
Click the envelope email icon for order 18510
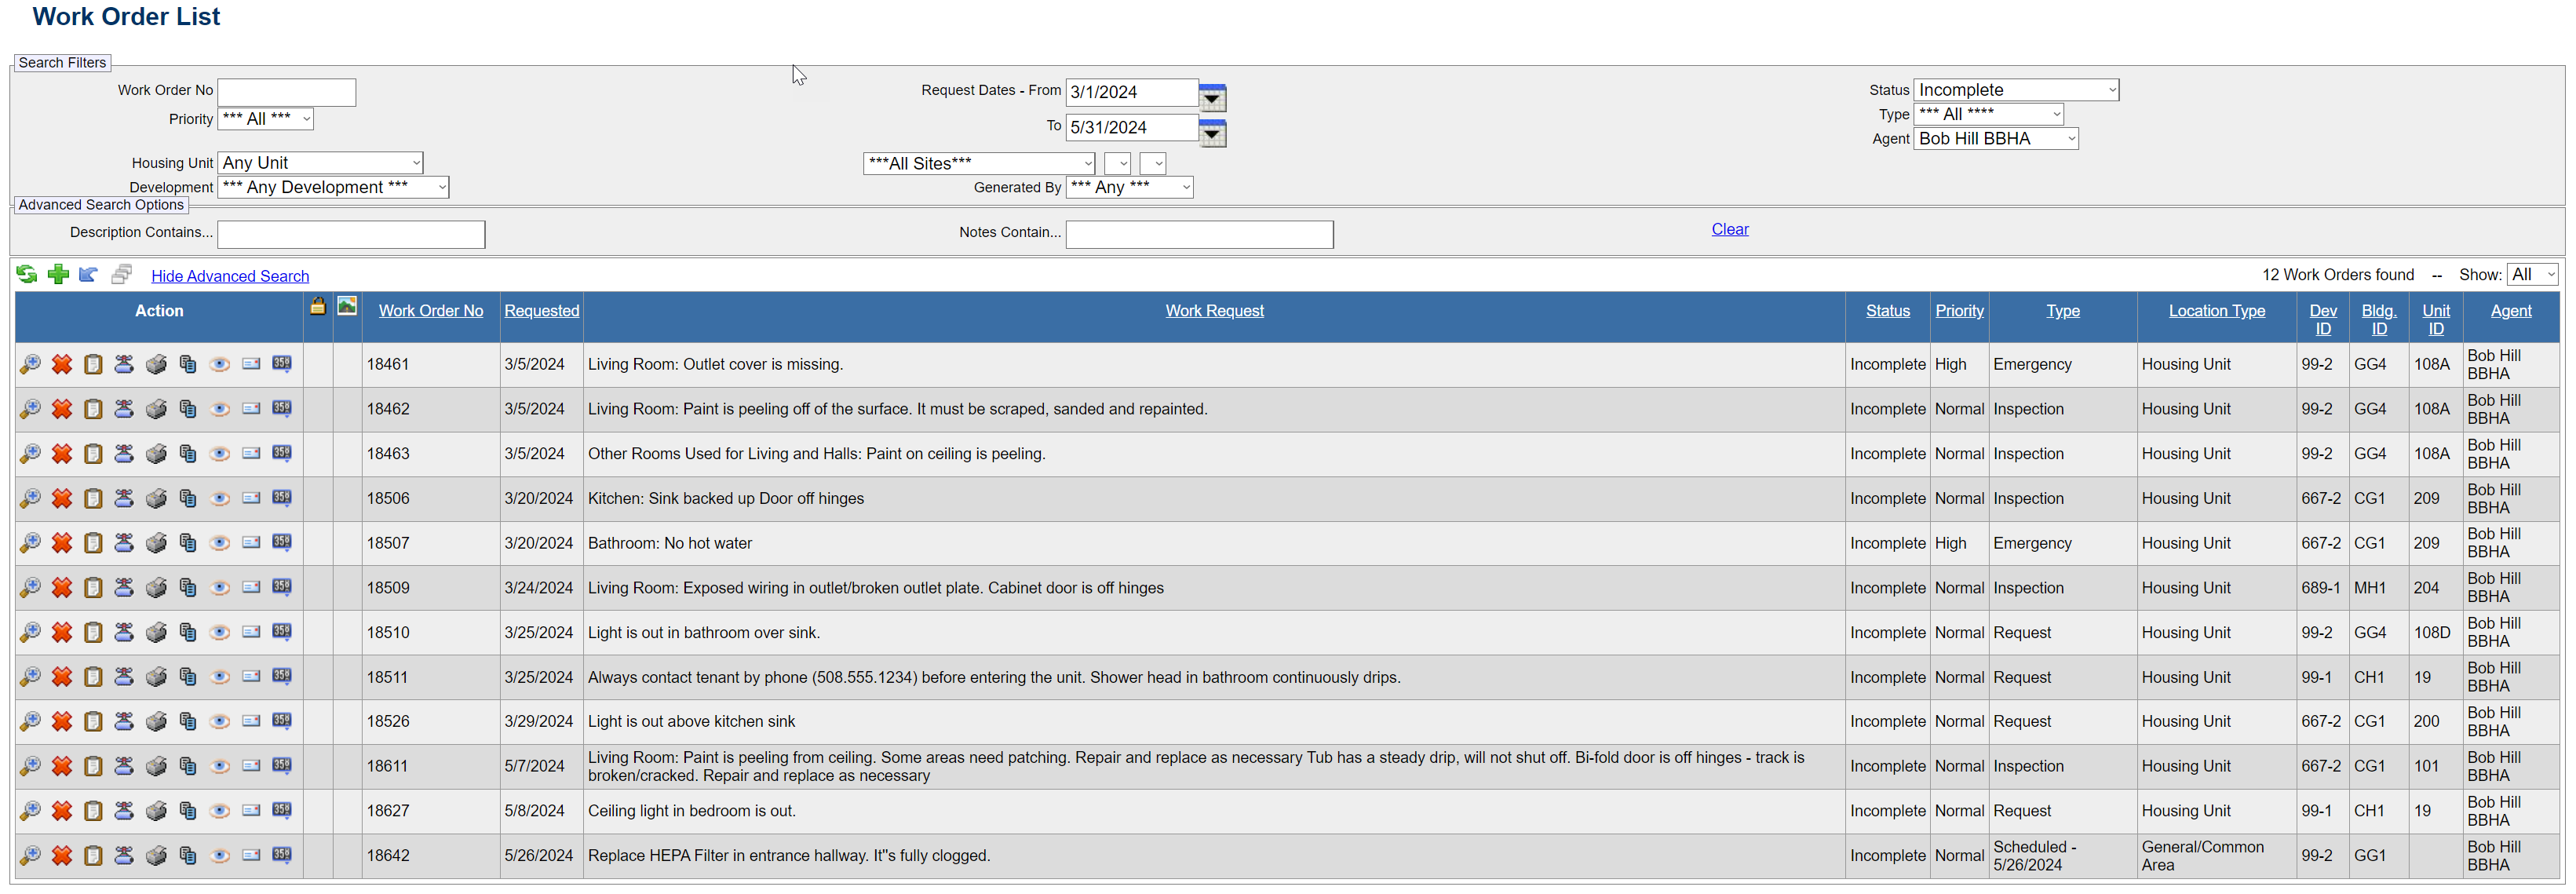[x=251, y=632]
